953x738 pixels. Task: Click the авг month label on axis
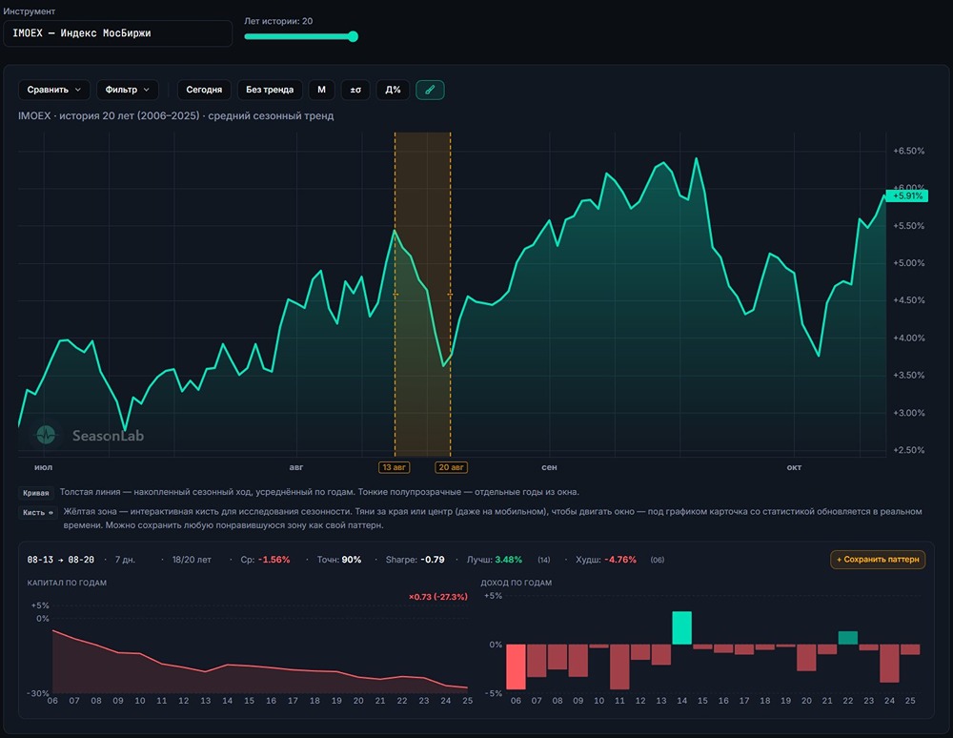(x=296, y=467)
